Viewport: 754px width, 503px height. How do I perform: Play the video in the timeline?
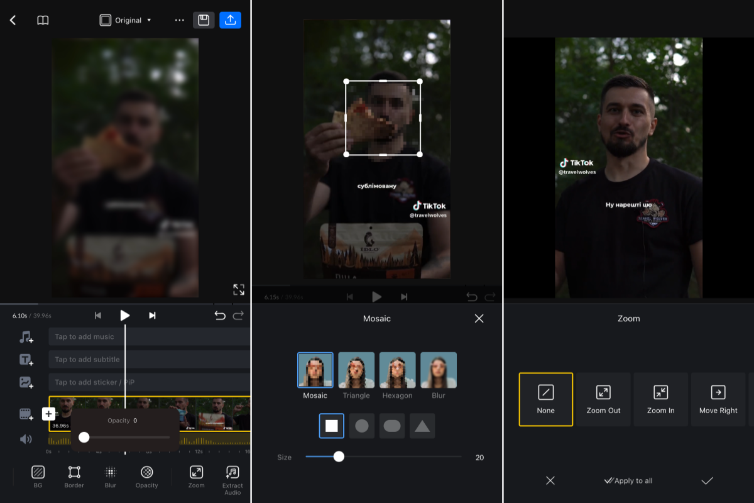click(125, 316)
